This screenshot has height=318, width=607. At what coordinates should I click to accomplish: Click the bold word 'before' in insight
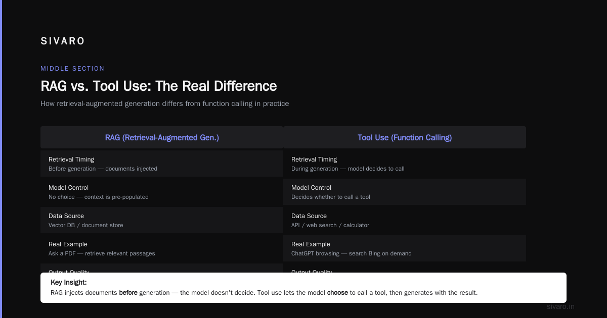128,293
